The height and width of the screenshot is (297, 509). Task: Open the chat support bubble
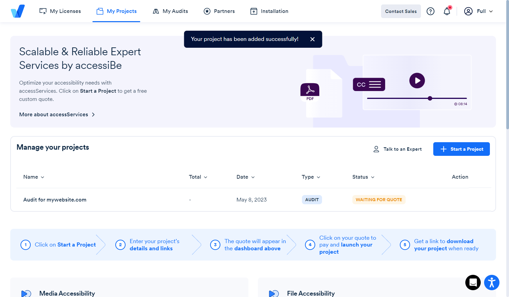(x=473, y=282)
